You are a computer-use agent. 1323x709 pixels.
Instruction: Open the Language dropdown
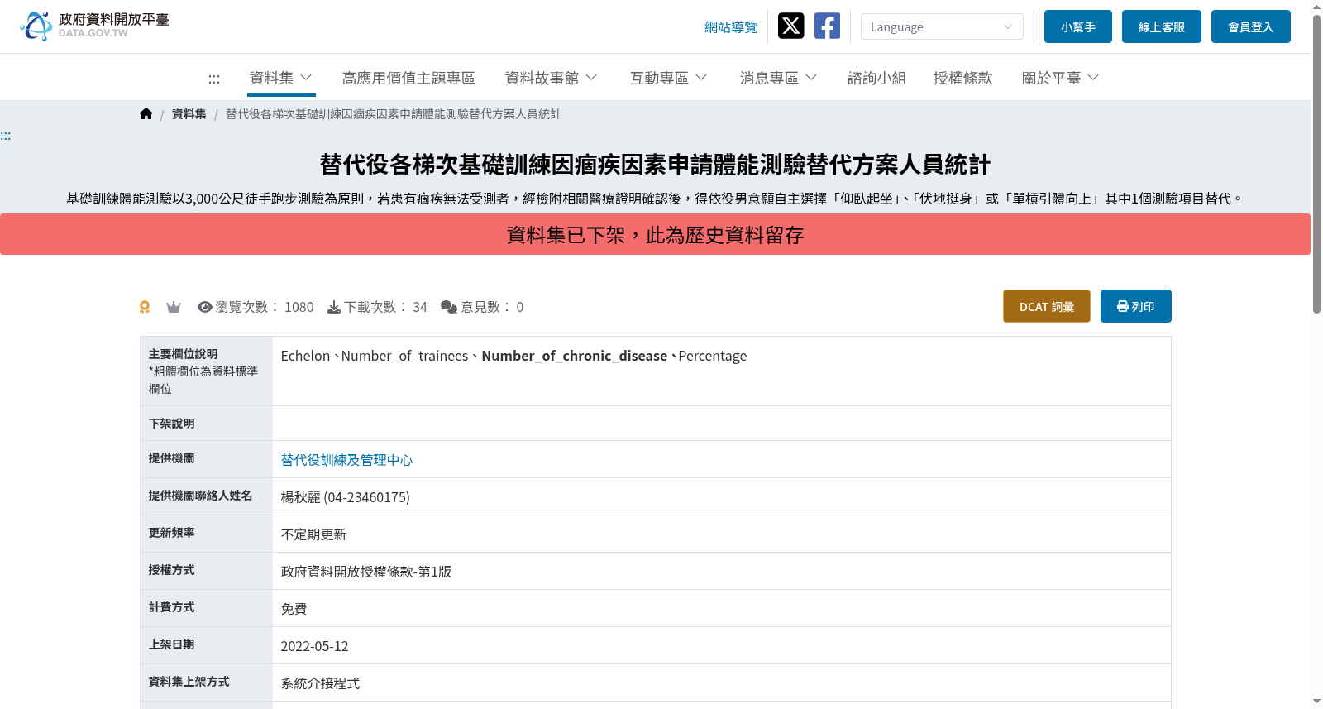click(x=942, y=26)
